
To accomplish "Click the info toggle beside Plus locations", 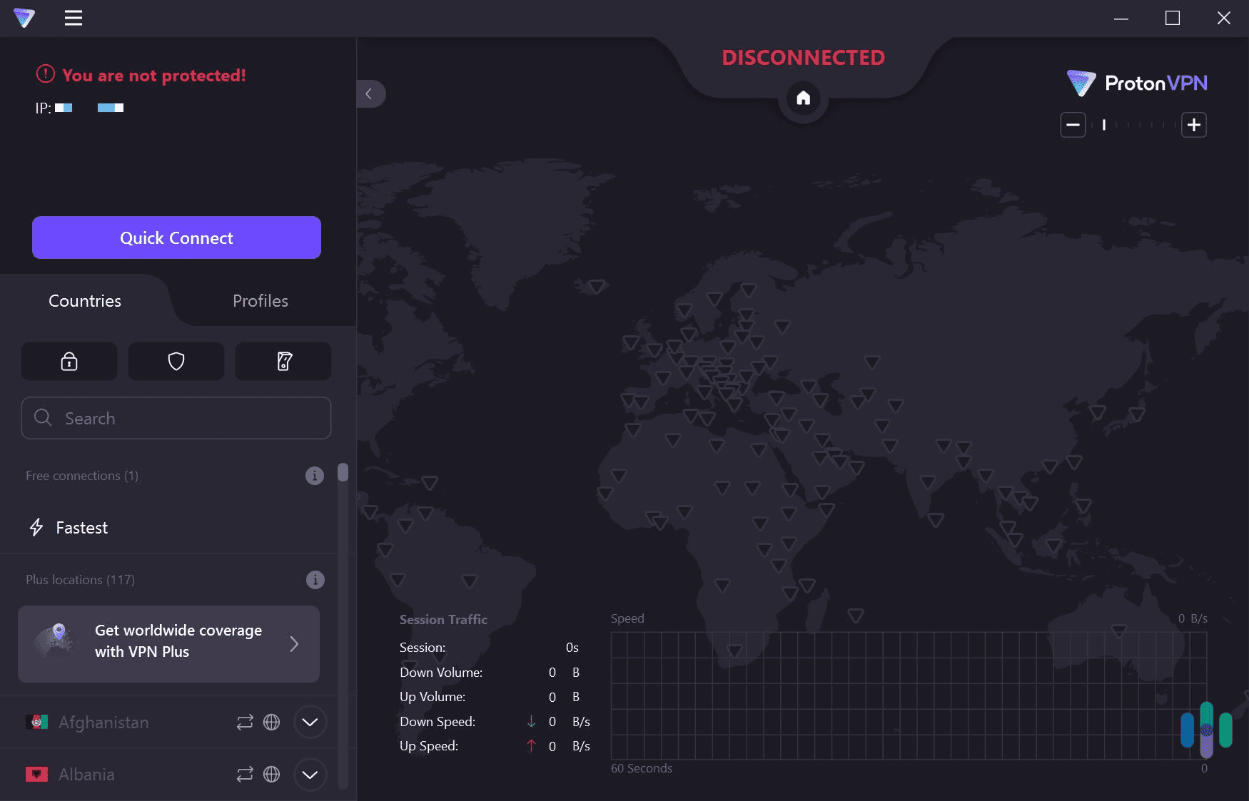I will click(x=314, y=580).
